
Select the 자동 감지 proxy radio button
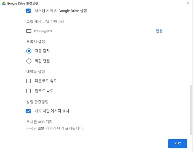tap(29, 51)
